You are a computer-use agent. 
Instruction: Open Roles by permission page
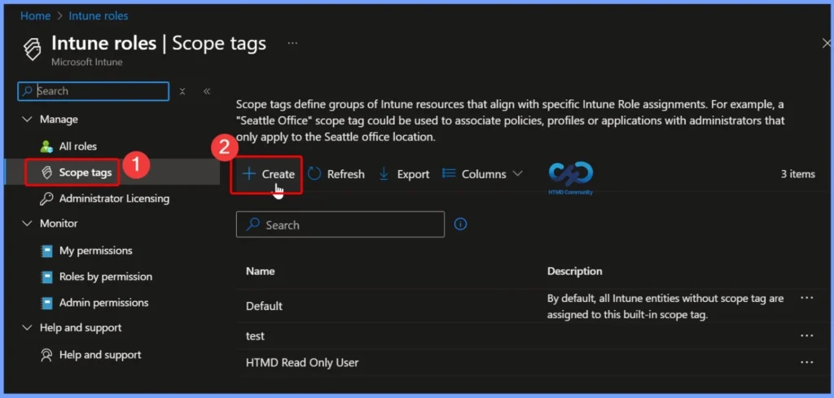105,276
